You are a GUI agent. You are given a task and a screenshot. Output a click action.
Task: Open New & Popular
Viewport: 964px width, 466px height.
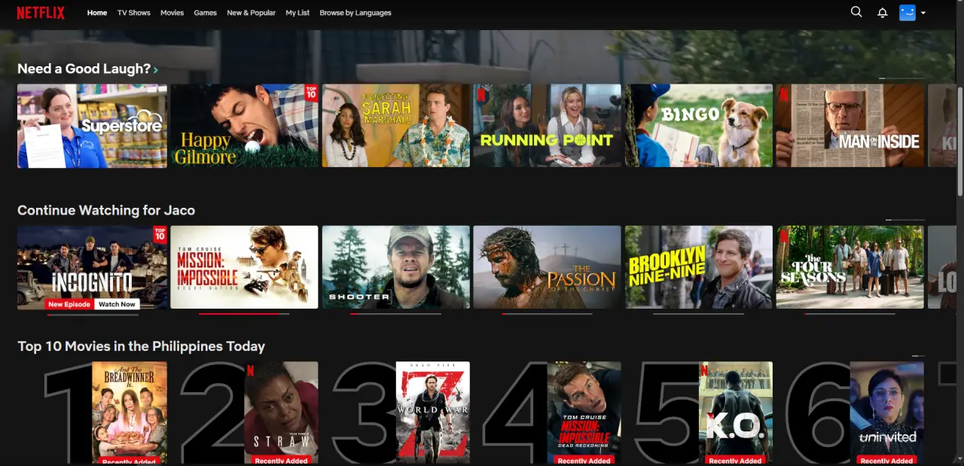[x=252, y=13]
